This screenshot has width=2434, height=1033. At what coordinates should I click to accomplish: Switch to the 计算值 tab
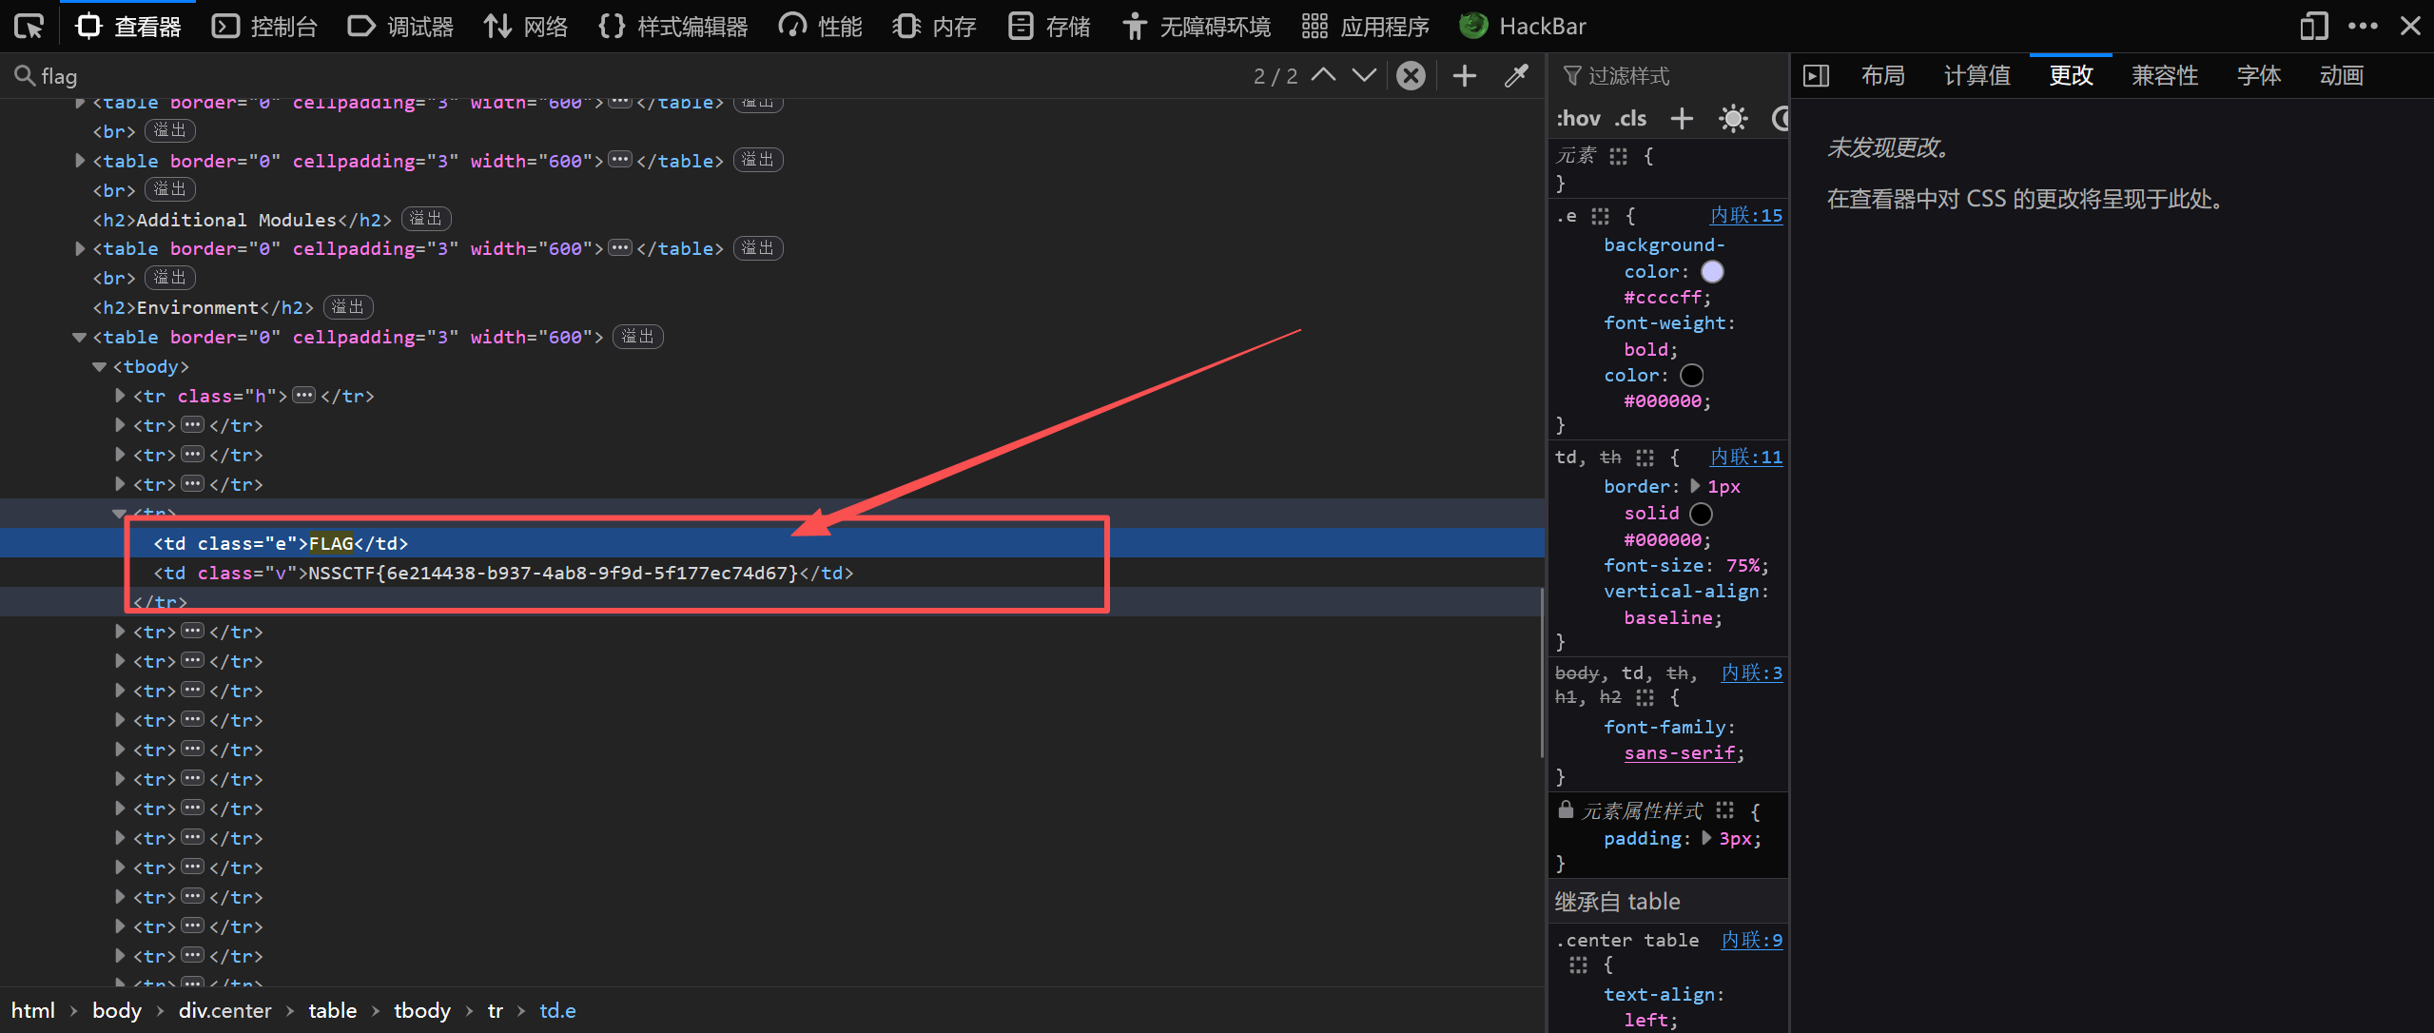tap(1976, 76)
